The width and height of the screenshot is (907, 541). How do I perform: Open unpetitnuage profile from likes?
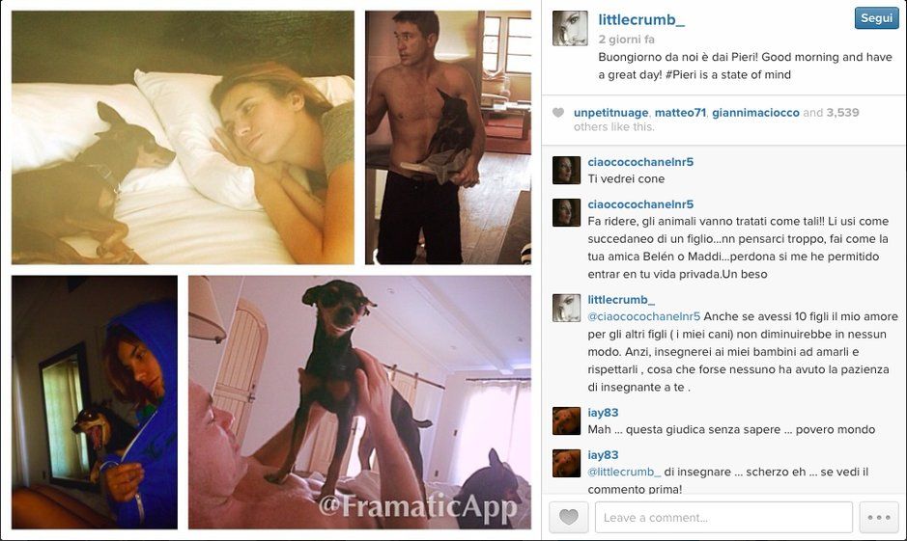610,113
